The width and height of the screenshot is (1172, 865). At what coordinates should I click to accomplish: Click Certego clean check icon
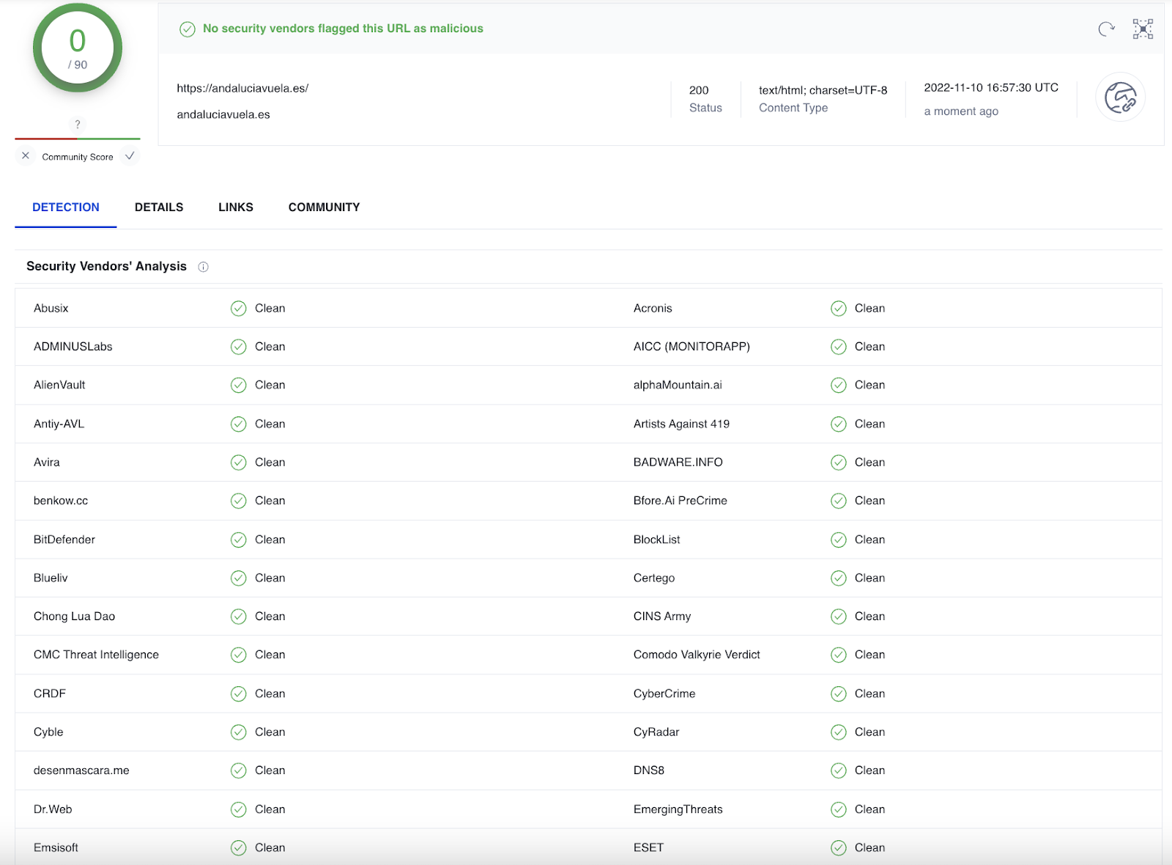(x=839, y=578)
